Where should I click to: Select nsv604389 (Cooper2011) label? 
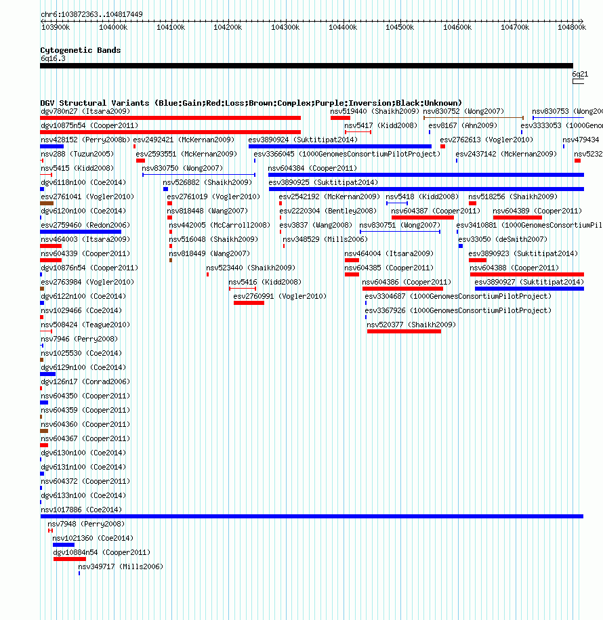click(537, 211)
